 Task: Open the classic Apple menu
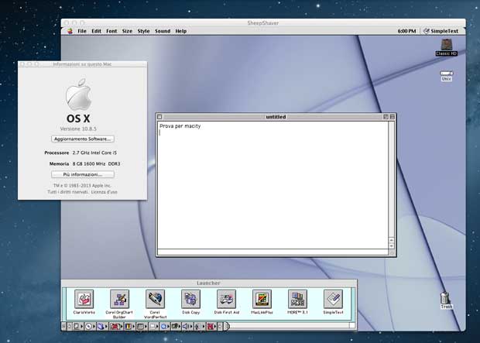70,31
